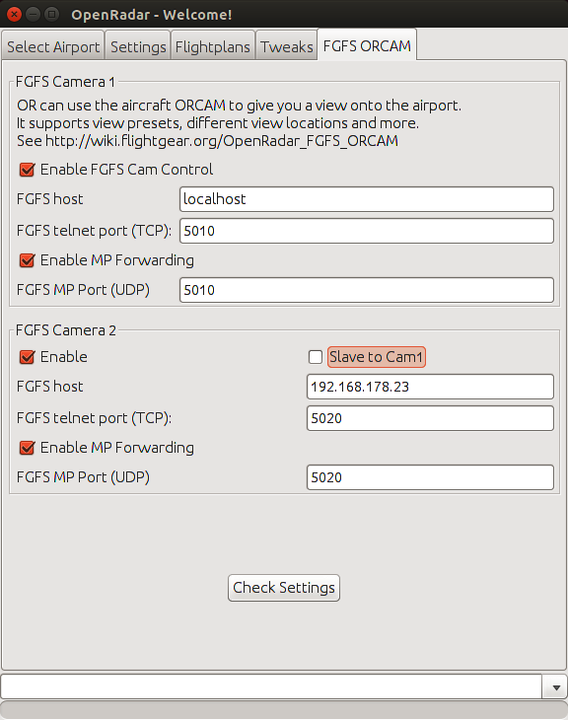Go to the Flightplans tab
Viewport: 568px width, 720px height.
[x=213, y=46]
